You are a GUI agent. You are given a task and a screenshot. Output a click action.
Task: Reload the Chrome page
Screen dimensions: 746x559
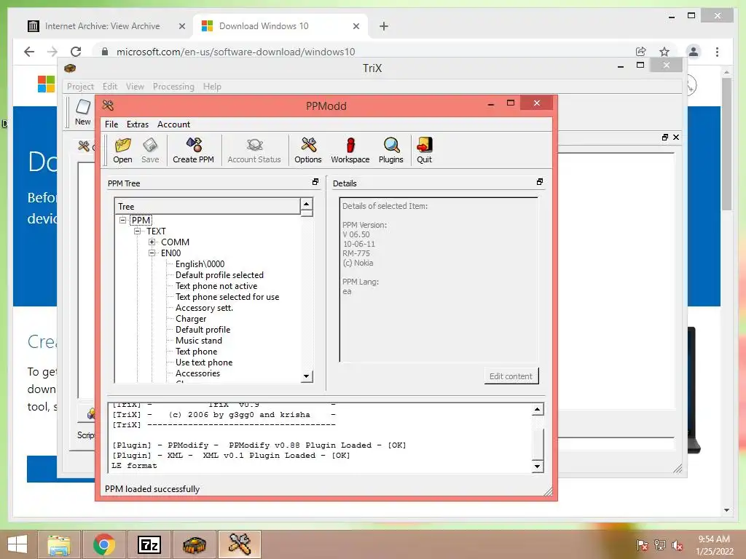point(76,52)
